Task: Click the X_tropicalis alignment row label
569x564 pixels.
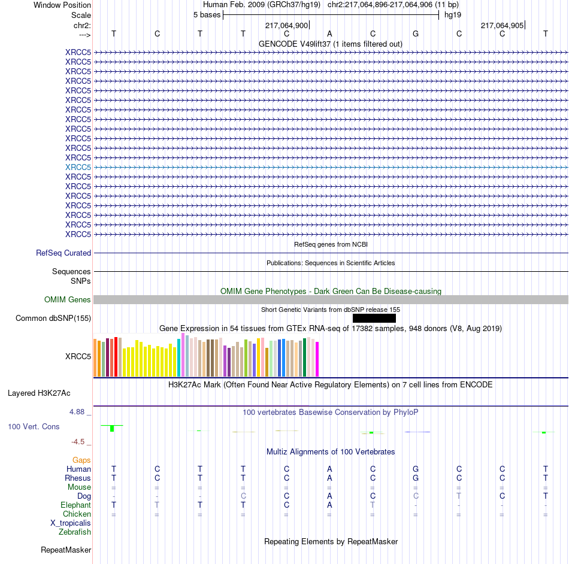Action: [x=71, y=523]
